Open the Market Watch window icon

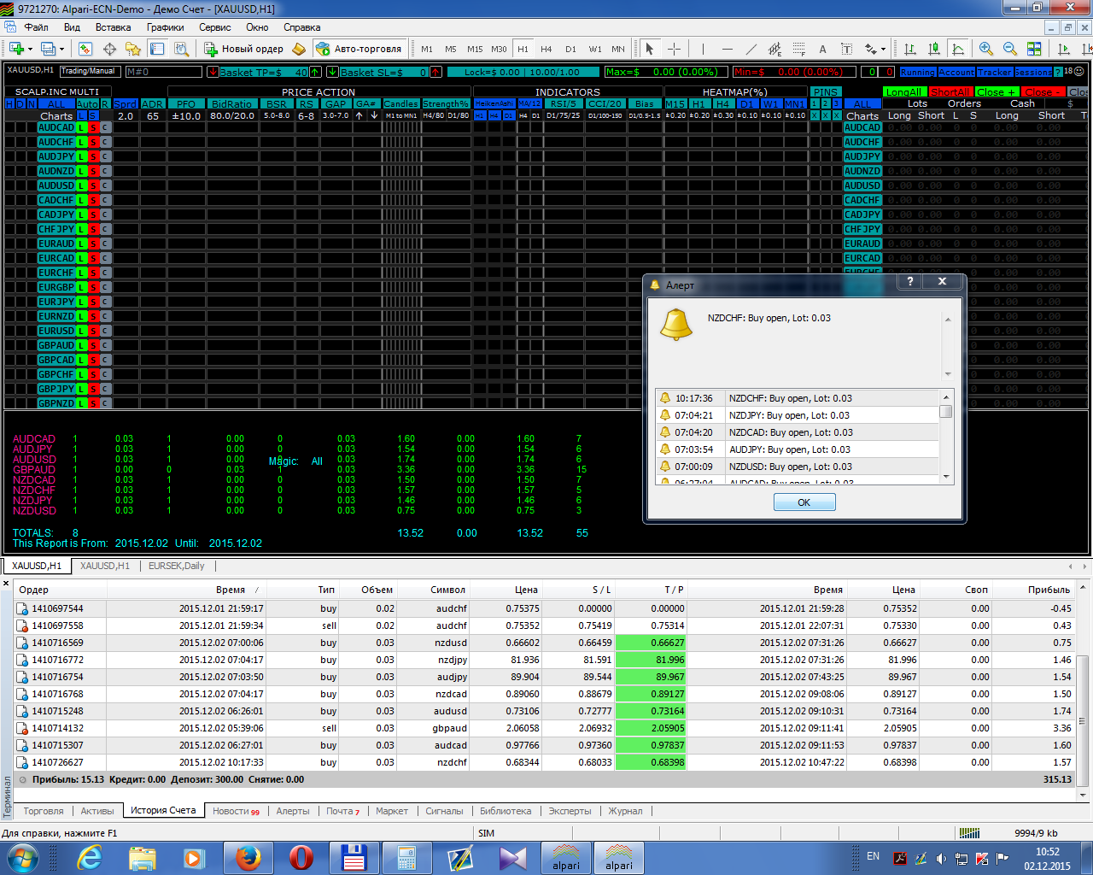[x=86, y=49]
